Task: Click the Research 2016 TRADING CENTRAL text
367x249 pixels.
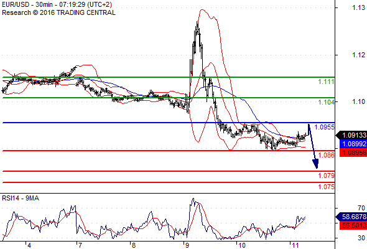Action: point(58,12)
